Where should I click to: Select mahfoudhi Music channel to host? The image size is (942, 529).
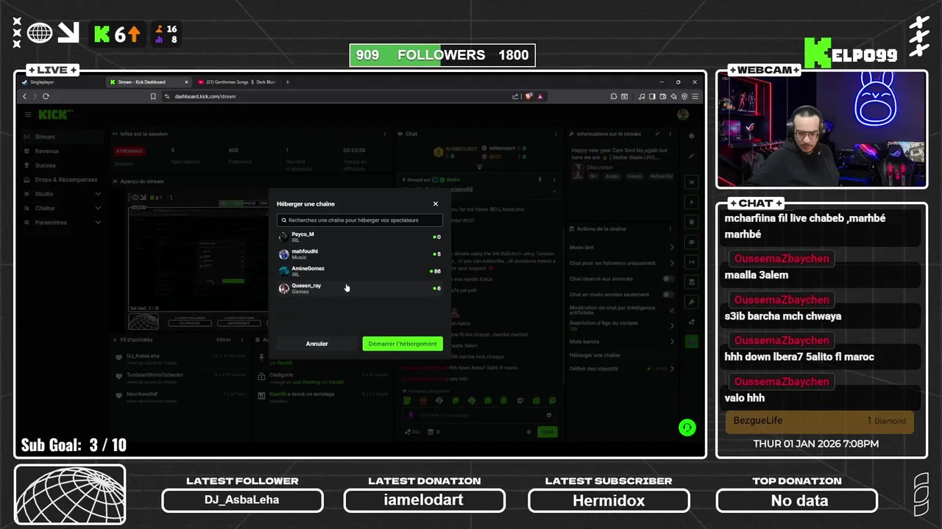click(x=360, y=254)
